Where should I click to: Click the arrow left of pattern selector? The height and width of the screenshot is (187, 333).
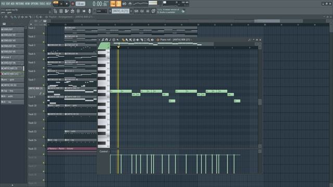110,11
